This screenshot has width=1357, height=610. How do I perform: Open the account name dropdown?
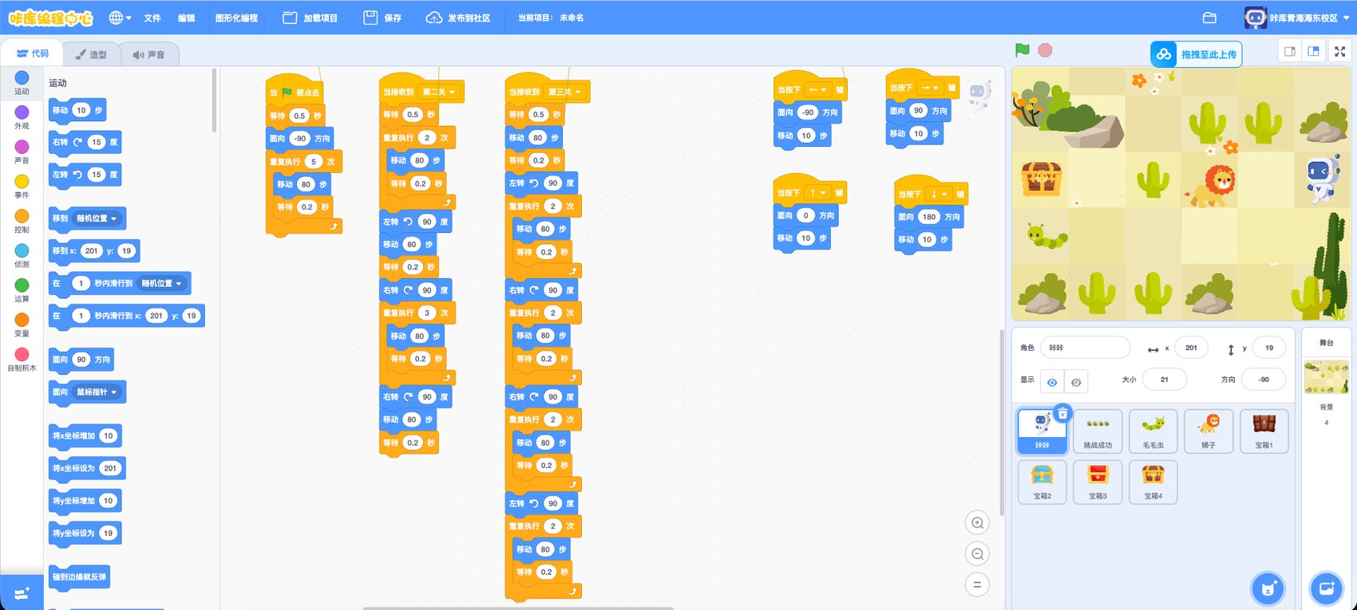click(x=1310, y=18)
